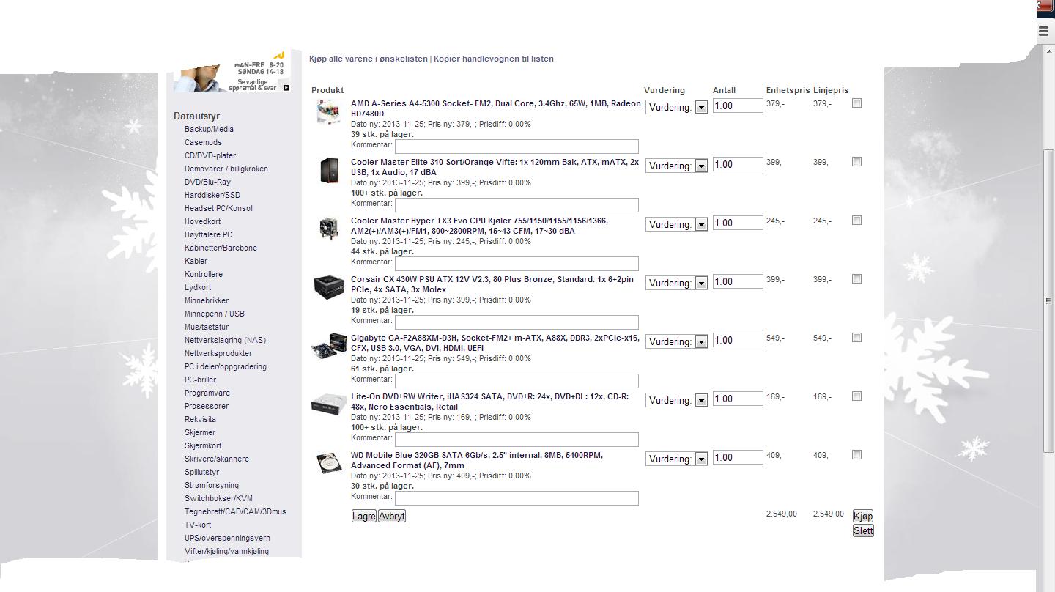Open the Backup/Media category
This screenshot has height=592, width=1055.
click(209, 129)
